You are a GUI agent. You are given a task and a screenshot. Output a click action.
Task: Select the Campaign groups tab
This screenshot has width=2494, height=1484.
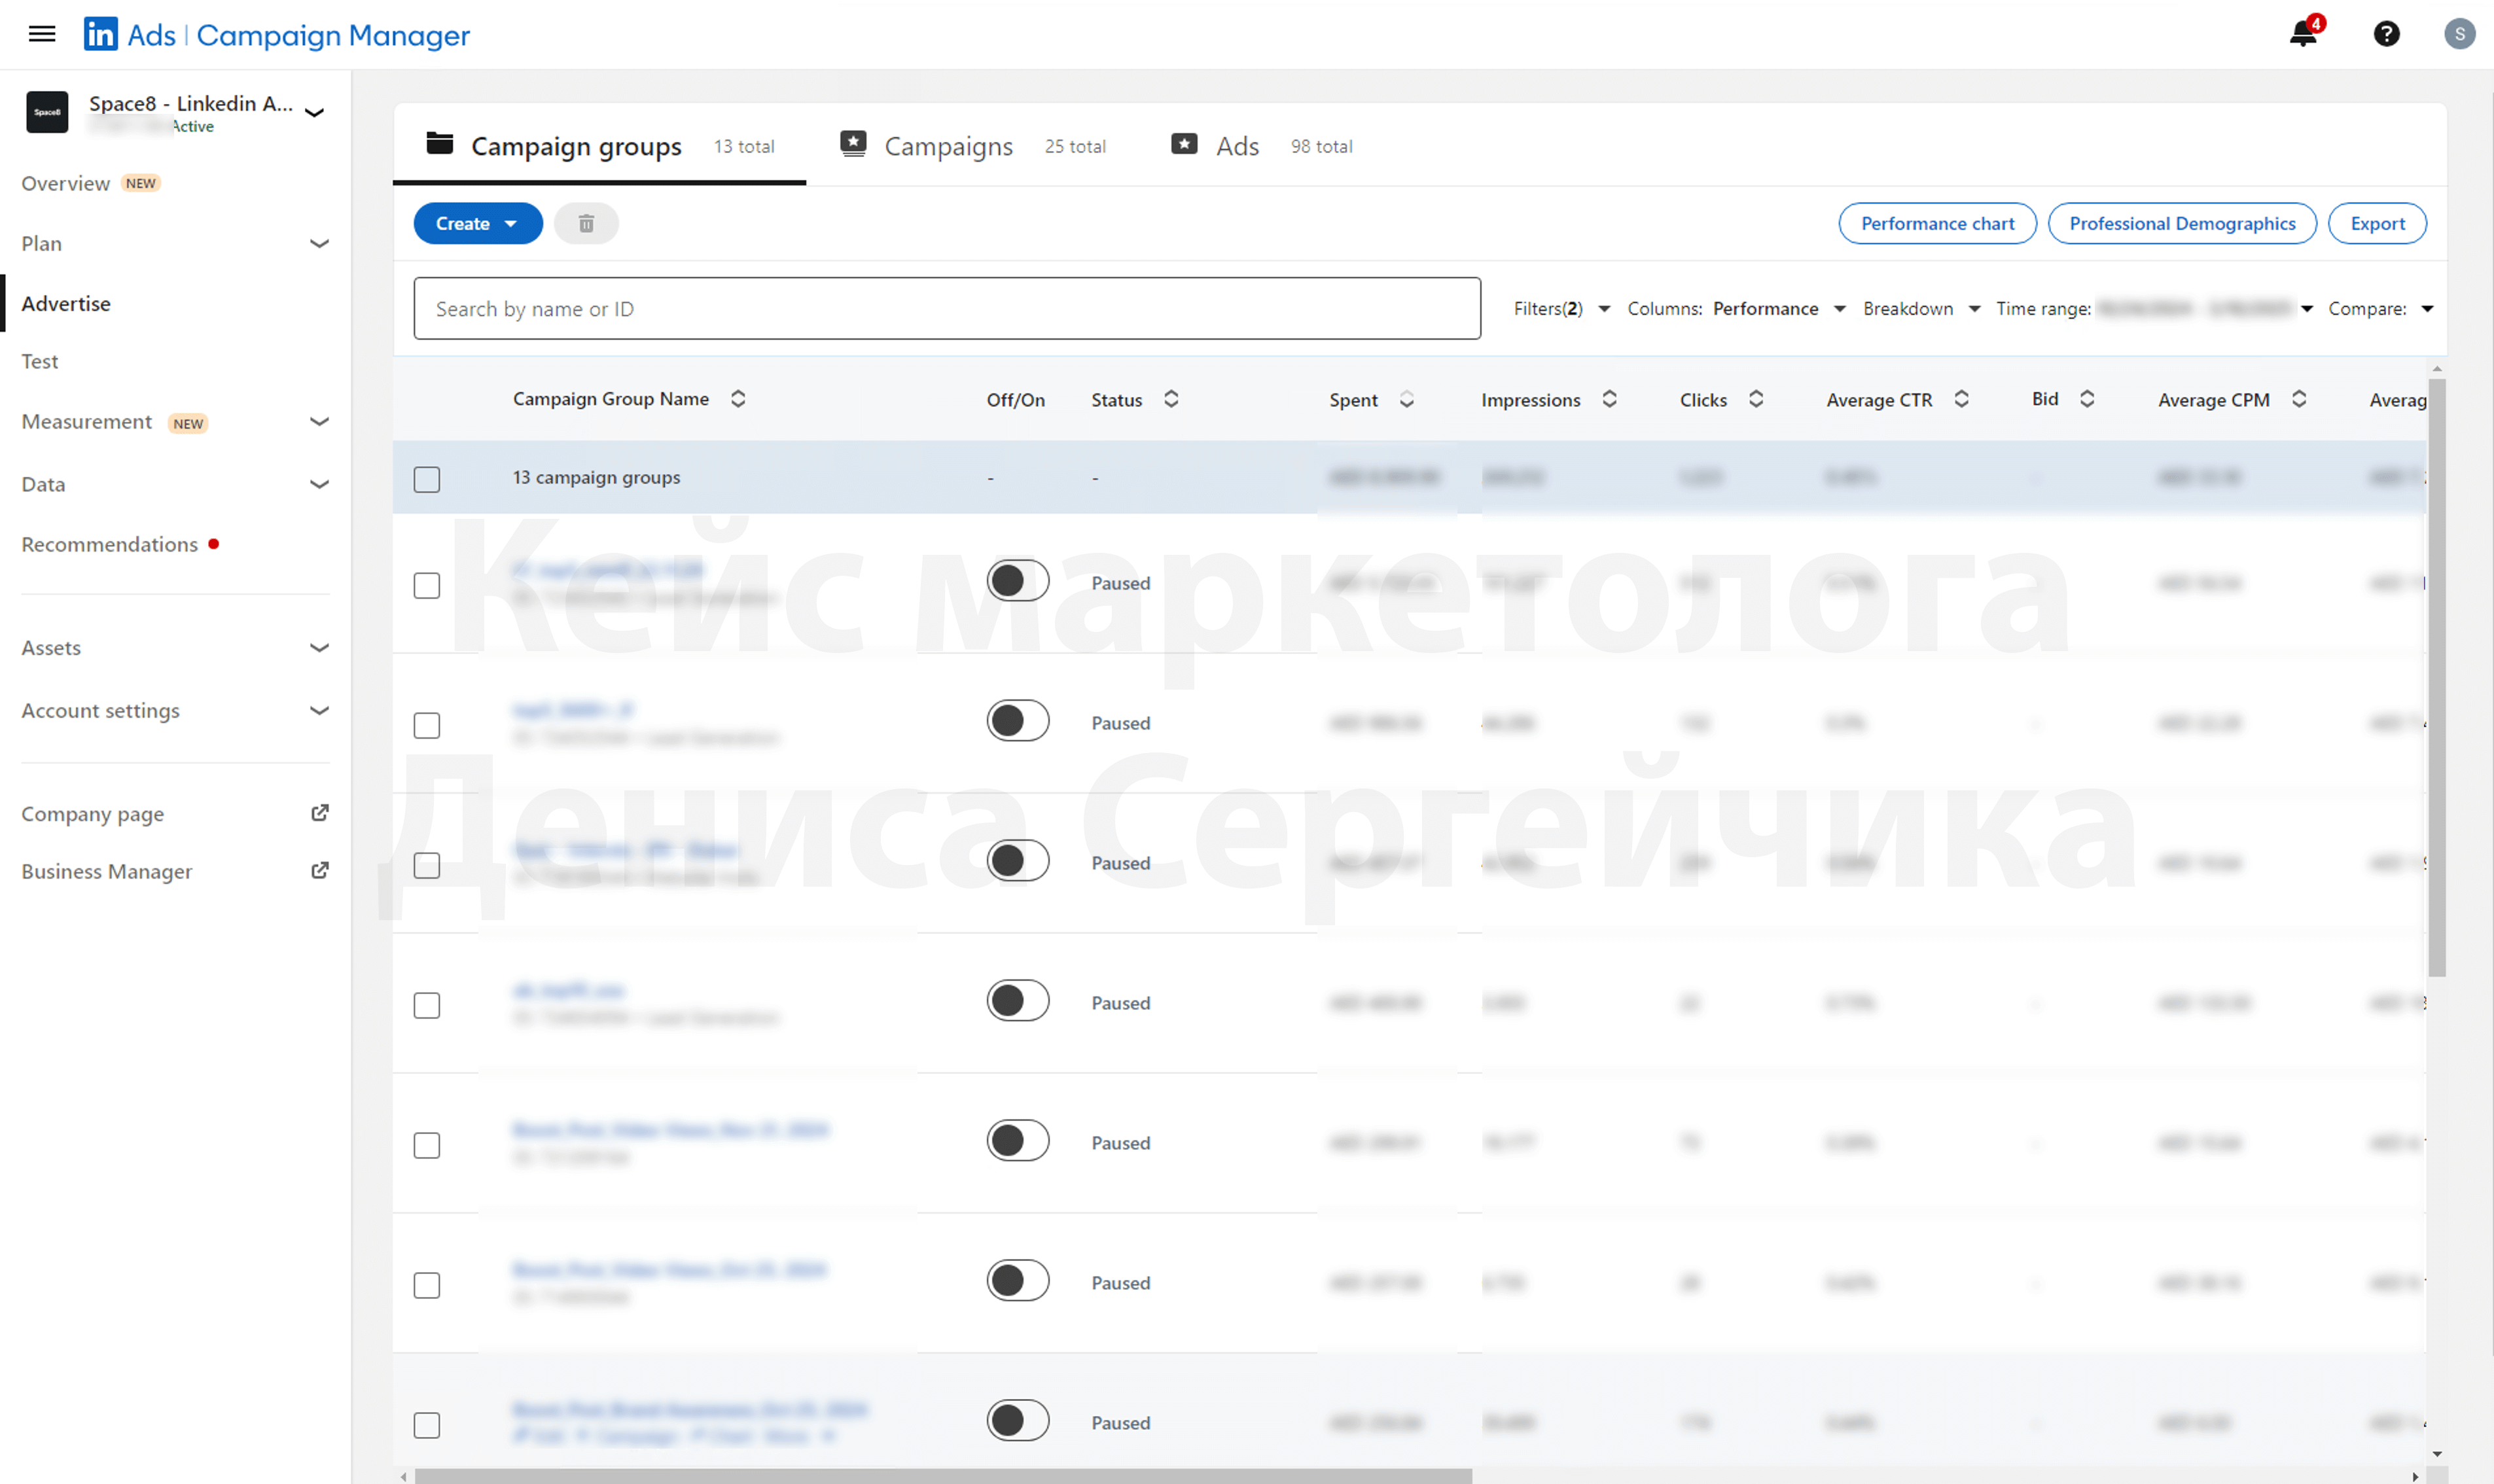[x=599, y=146]
